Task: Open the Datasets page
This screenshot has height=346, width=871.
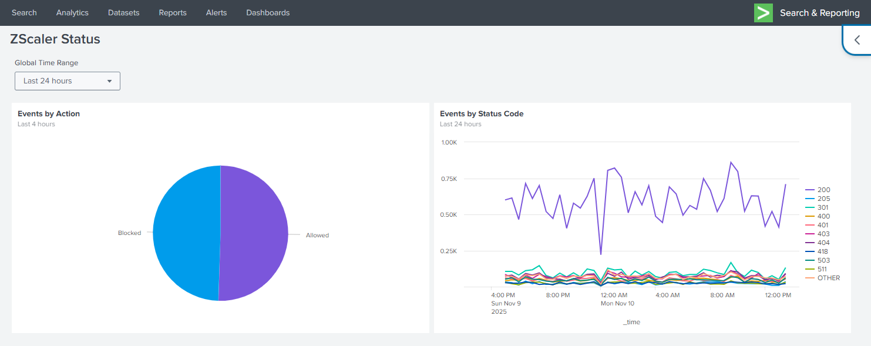Action: pyautogui.click(x=123, y=13)
